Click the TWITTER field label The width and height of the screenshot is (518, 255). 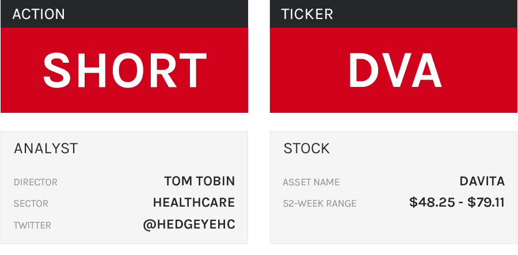(32, 225)
